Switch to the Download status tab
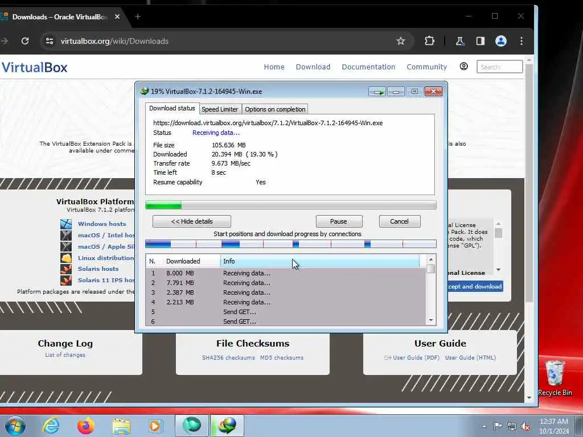The image size is (583, 437). [172, 108]
